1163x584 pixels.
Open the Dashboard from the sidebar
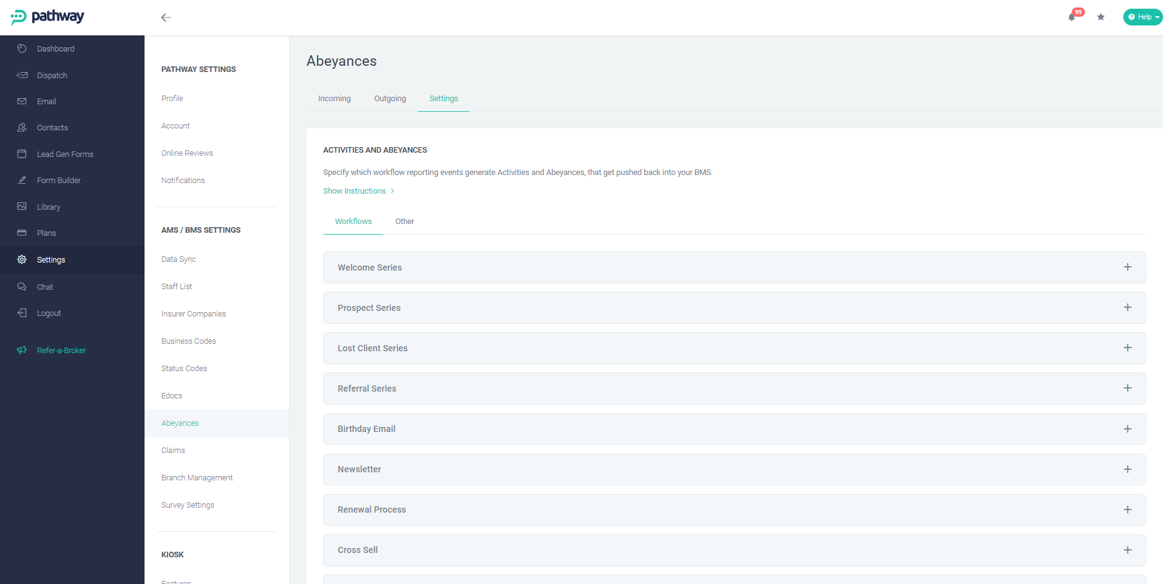click(x=56, y=48)
